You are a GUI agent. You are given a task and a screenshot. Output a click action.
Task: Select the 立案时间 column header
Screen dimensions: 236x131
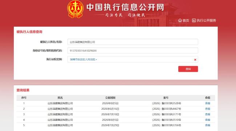[x=110, y=98]
